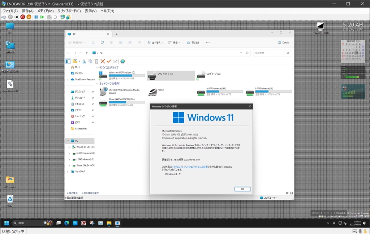This screenshot has height=234, width=370.
Task: Click the Revert arrow icon in VM toolbar
Action: 55,17
